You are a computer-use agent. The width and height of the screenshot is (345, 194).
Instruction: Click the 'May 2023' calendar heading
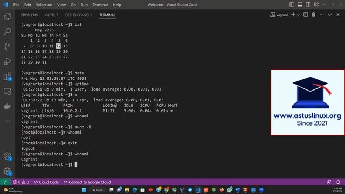click(44, 30)
